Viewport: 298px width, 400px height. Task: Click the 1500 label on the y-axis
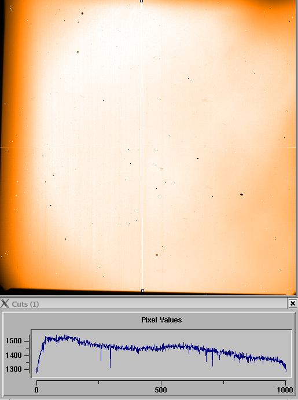pyautogui.click(x=13, y=341)
